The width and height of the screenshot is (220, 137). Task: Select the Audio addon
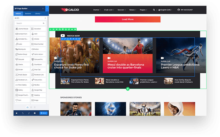coord(22,44)
